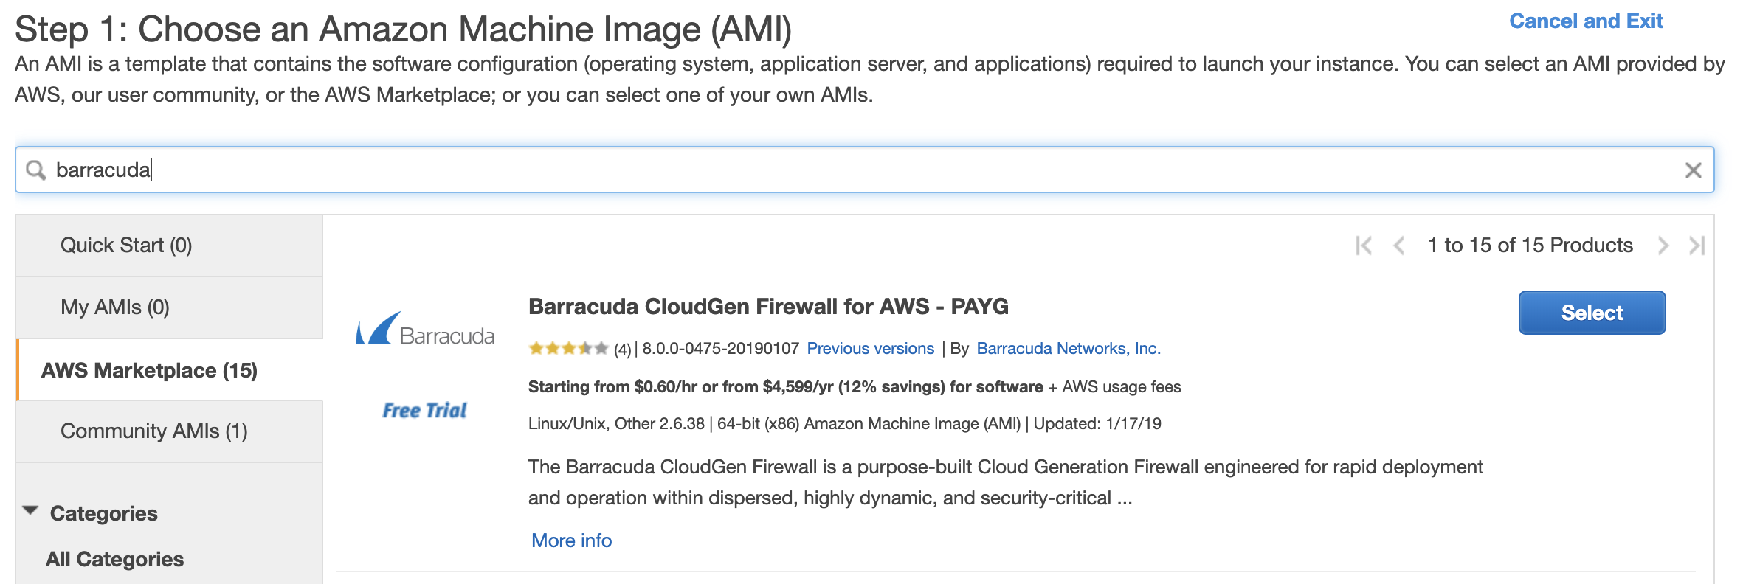Go to next page of products
Screen dimensions: 1743x584
pos(1663,246)
